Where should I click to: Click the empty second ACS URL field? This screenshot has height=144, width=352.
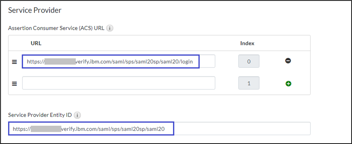pos(119,83)
